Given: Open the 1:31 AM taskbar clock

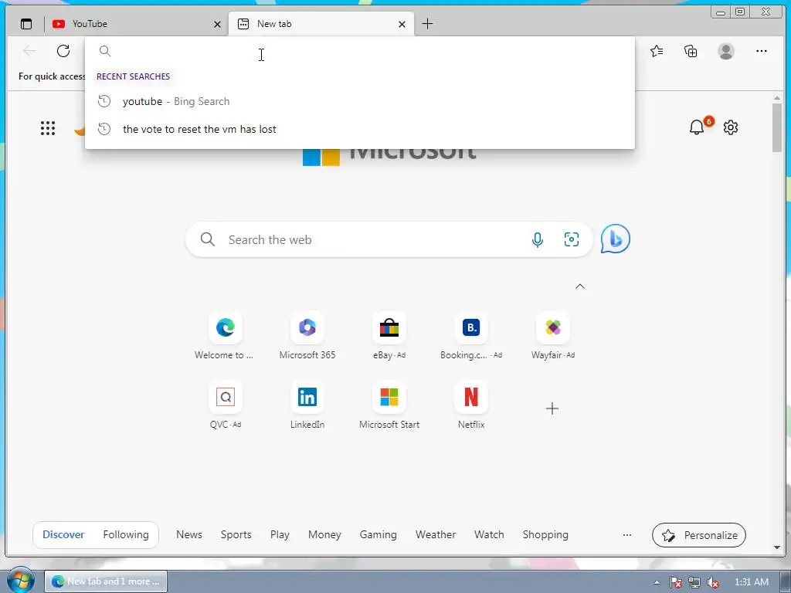Looking at the screenshot, I should 752,582.
